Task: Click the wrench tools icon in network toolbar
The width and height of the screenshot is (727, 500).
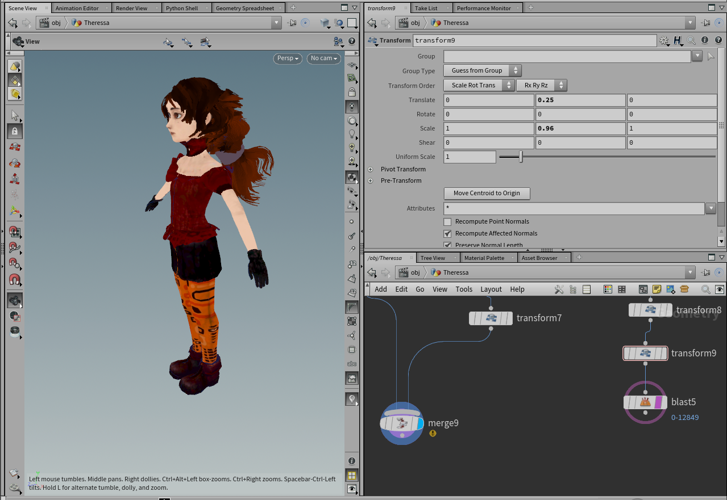Action: coord(559,289)
